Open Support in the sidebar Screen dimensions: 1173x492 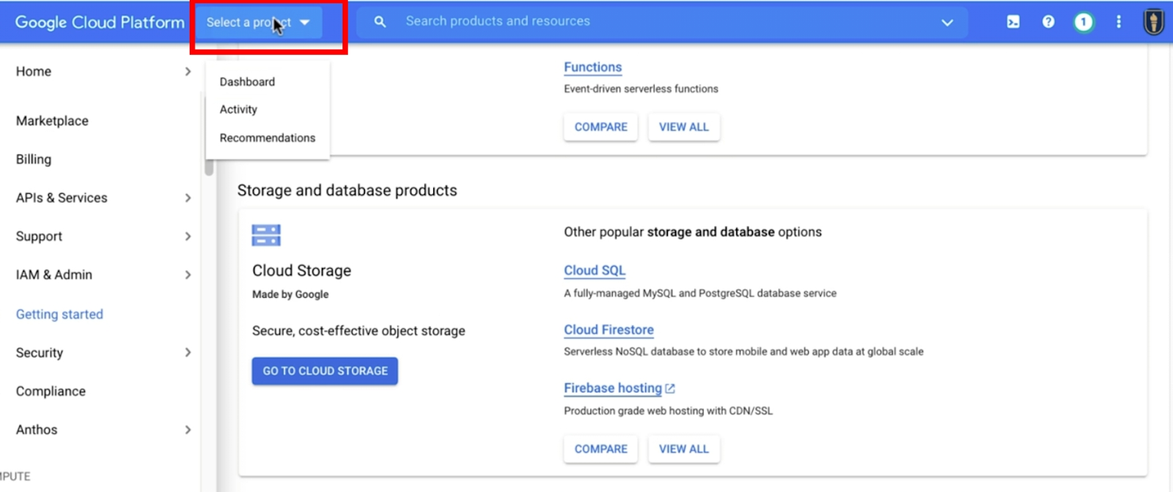[x=39, y=236]
